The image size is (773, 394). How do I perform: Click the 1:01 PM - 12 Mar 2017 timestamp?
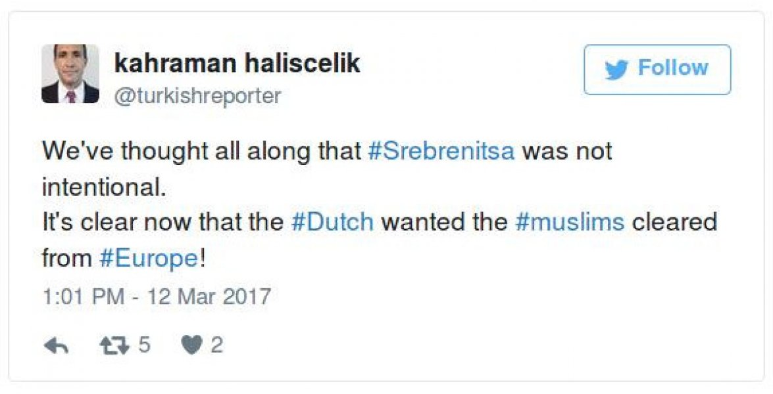[x=157, y=295]
